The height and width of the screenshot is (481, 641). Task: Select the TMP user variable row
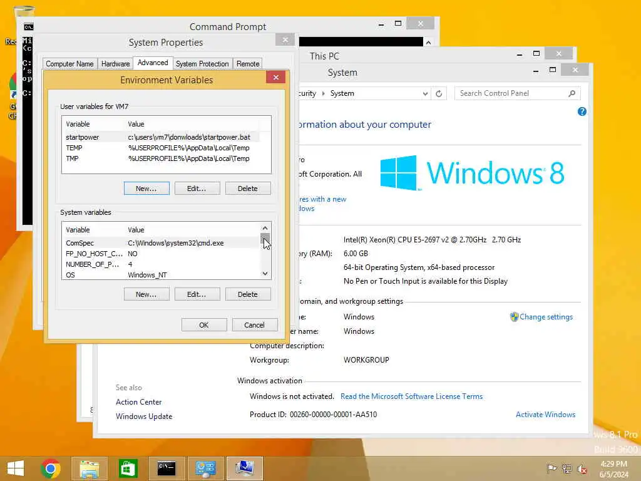(x=162, y=158)
